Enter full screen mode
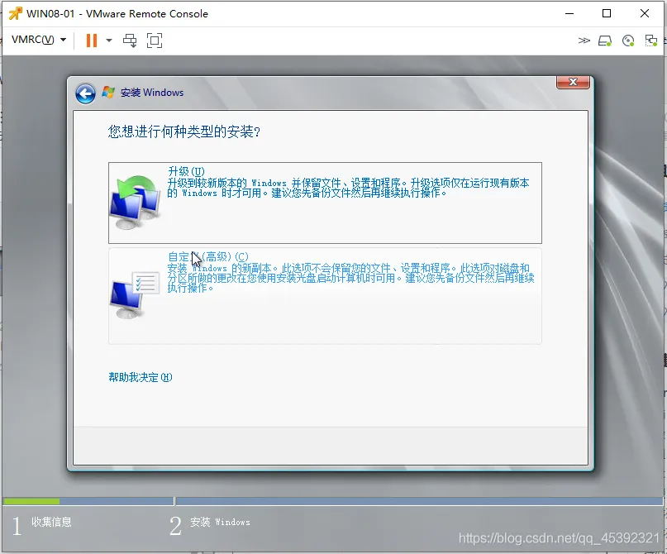This screenshot has height=554, width=667. pyautogui.click(x=155, y=41)
